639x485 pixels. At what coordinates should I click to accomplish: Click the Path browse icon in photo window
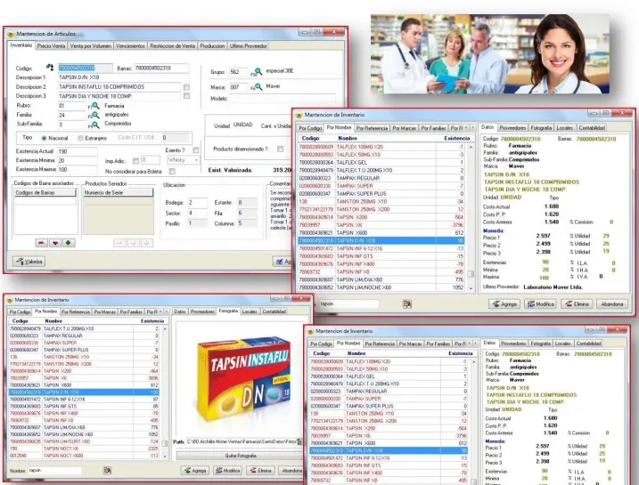300,441
